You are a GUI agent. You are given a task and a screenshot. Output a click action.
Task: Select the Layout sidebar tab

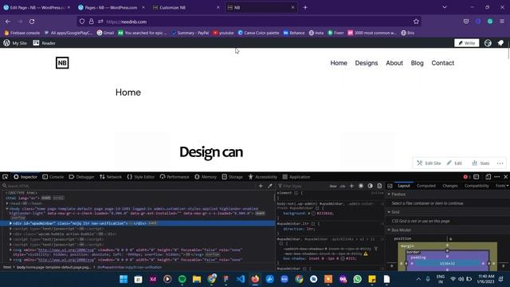404,186
